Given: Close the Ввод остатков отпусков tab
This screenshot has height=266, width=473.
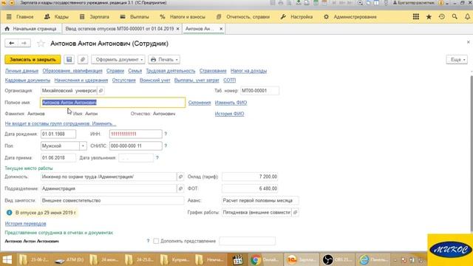Looking at the screenshot, I should click(x=177, y=29).
